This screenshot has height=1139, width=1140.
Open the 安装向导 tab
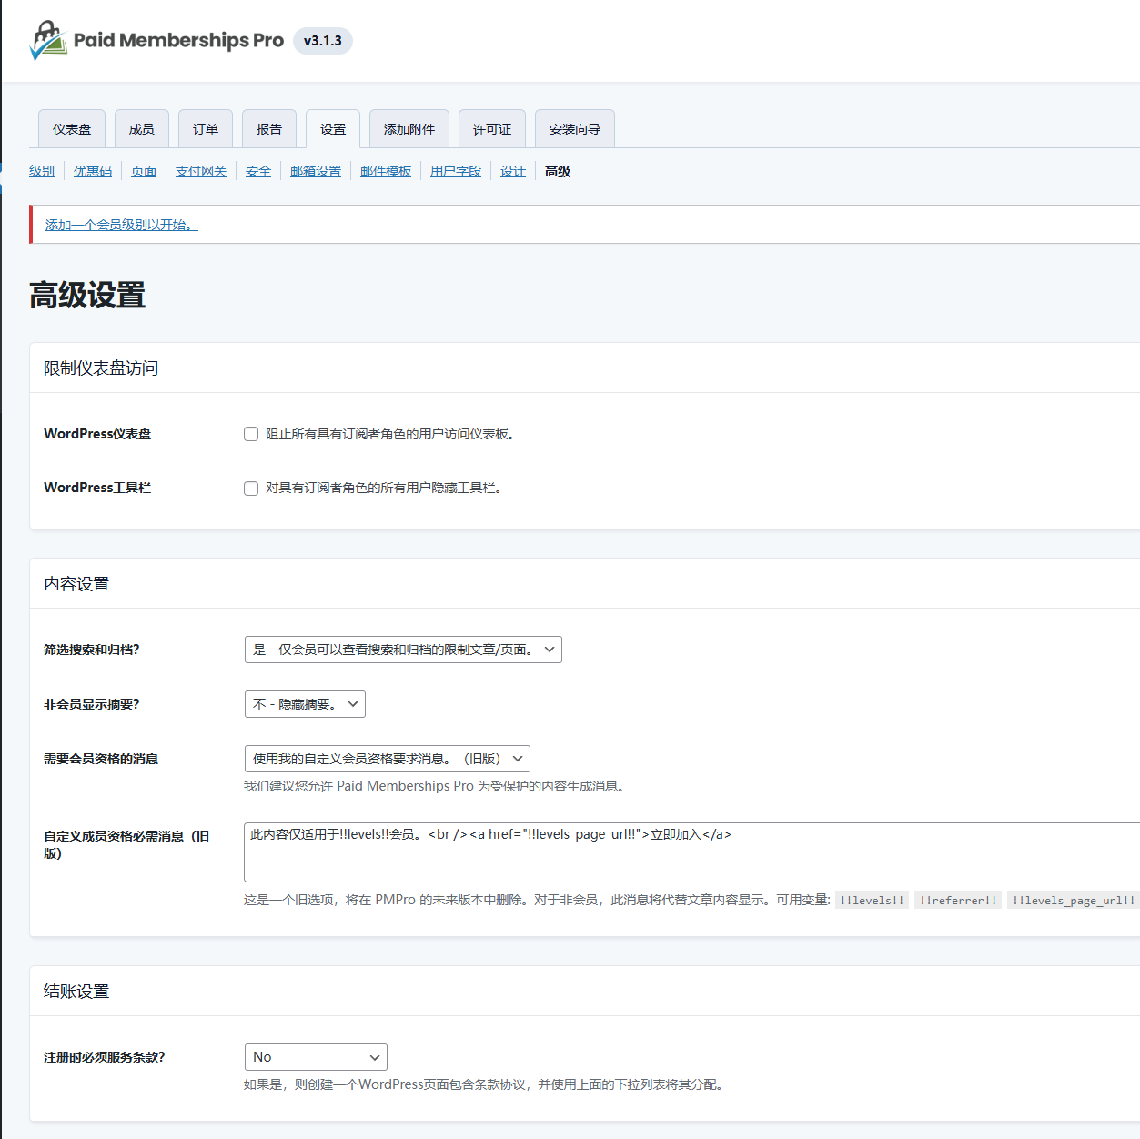pyautogui.click(x=575, y=129)
